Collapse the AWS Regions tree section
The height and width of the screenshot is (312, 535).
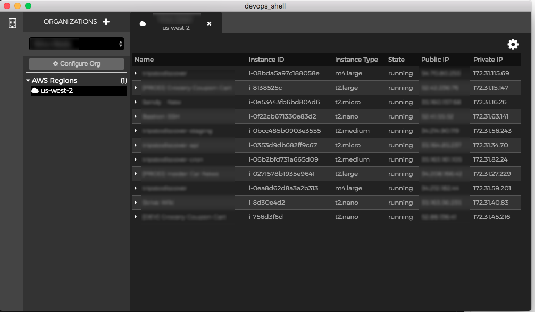coord(28,80)
